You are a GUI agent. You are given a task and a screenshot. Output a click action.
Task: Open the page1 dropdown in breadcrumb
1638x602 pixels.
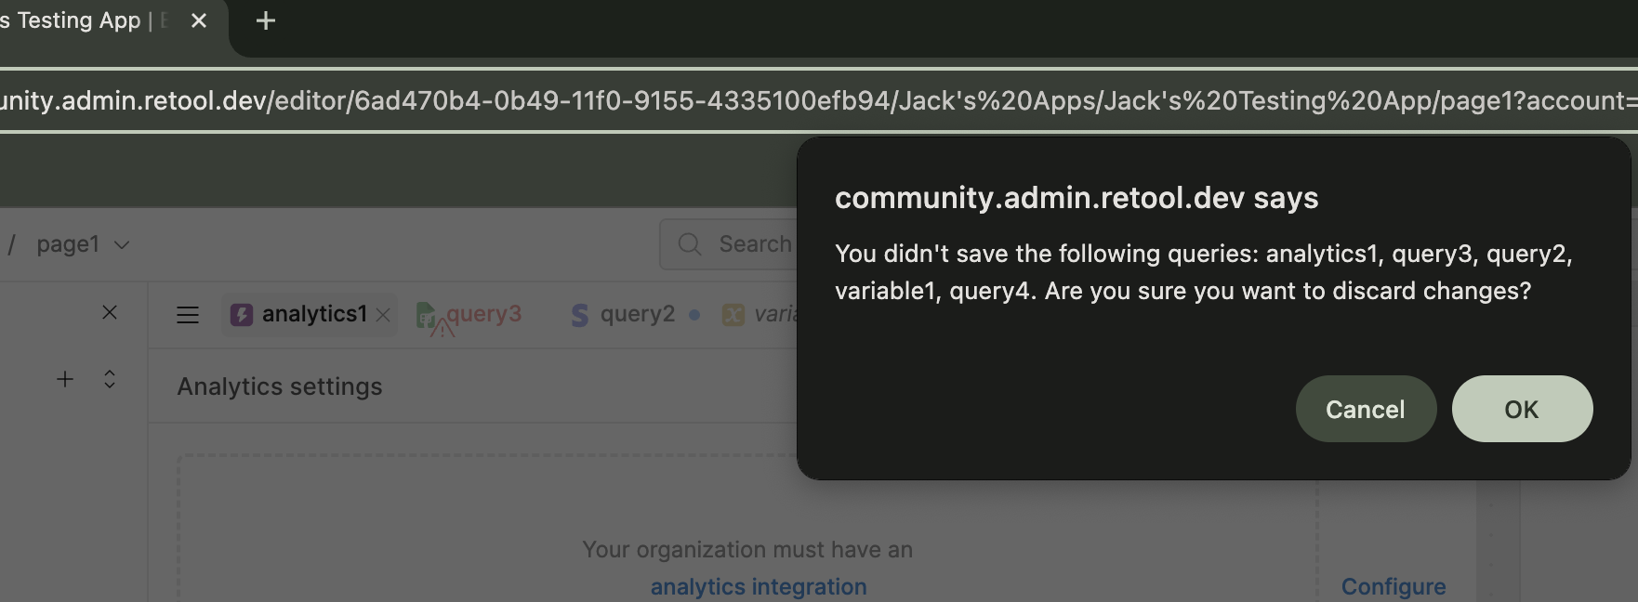point(83,244)
